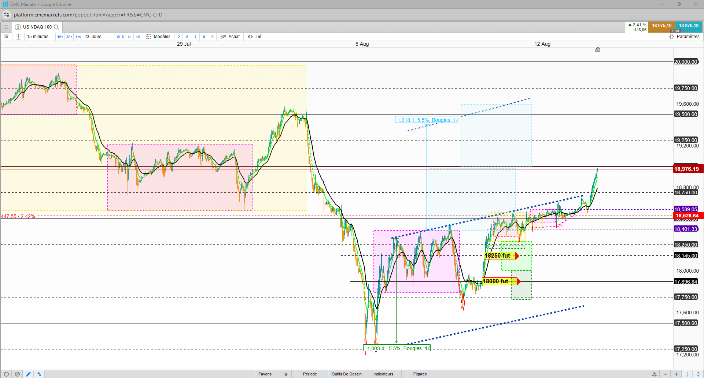This screenshot has height=378, width=704.
Task: Open the Indicateurs tab
Action: click(383, 374)
